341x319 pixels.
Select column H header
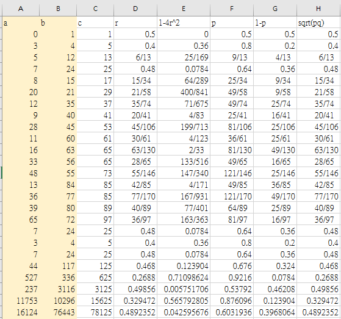coord(318,9)
